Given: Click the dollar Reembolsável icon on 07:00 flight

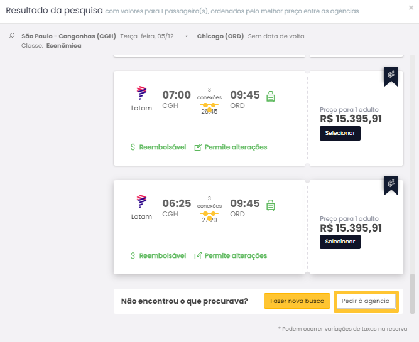Looking at the screenshot, I should click(133, 147).
